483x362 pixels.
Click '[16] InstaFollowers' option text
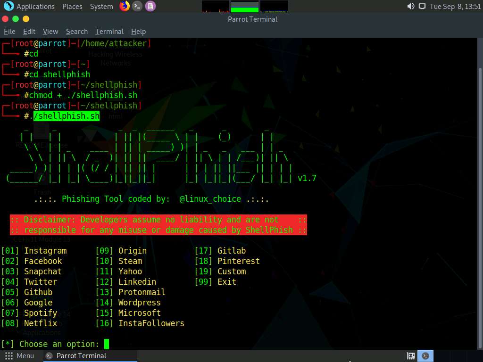click(x=140, y=323)
